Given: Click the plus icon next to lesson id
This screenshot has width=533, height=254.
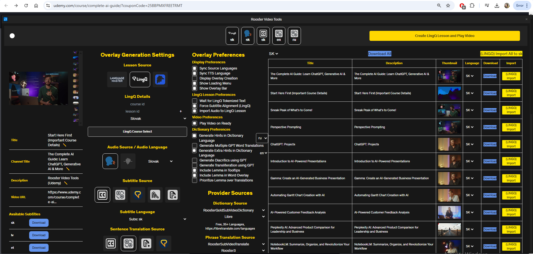Looking at the screenshot, I should pos(181,111).
